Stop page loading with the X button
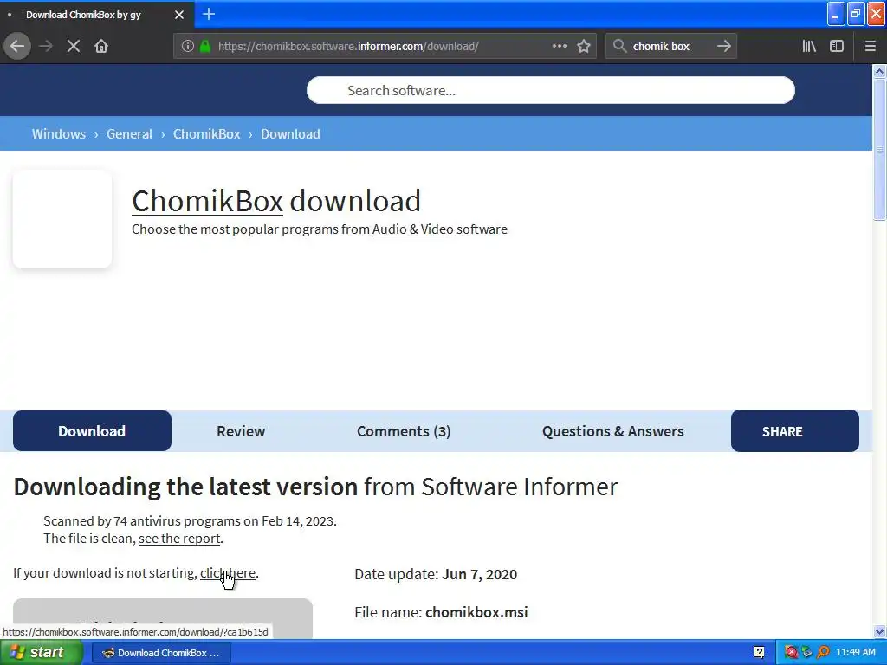Viewport: 887px width, 665px height. click(74, 46)
